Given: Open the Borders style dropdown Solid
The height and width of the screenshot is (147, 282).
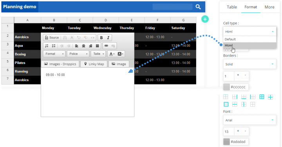Looking at the screenshot, I should click(249, 64).
